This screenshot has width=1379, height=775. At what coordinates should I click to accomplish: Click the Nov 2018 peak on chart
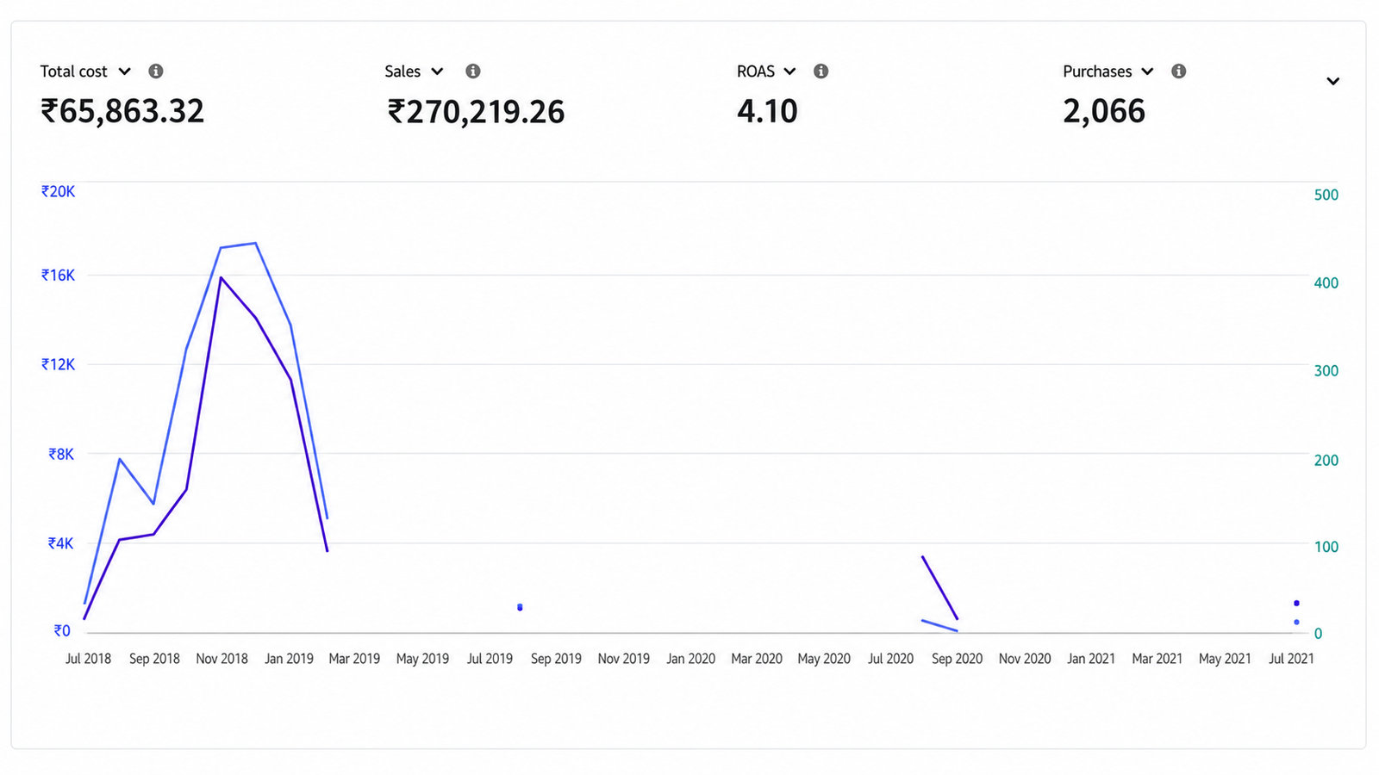click(x=222, y=277)
